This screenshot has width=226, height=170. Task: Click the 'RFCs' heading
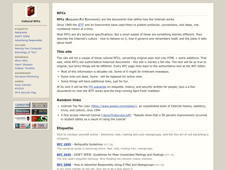tap(61, 13)
